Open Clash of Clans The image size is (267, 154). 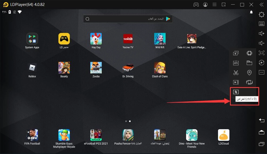[160, 68]
